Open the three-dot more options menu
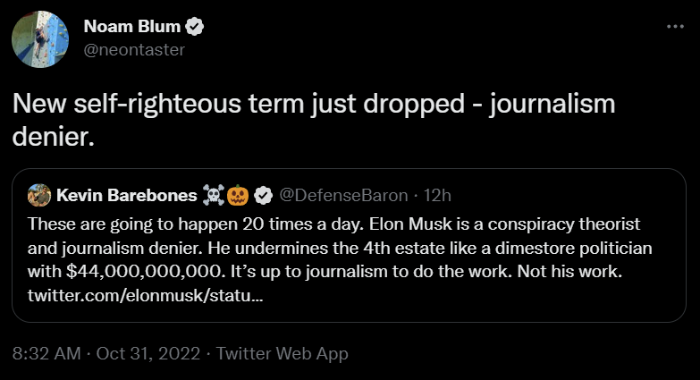Screen dimensions: 700x380 tap(675, 27)
